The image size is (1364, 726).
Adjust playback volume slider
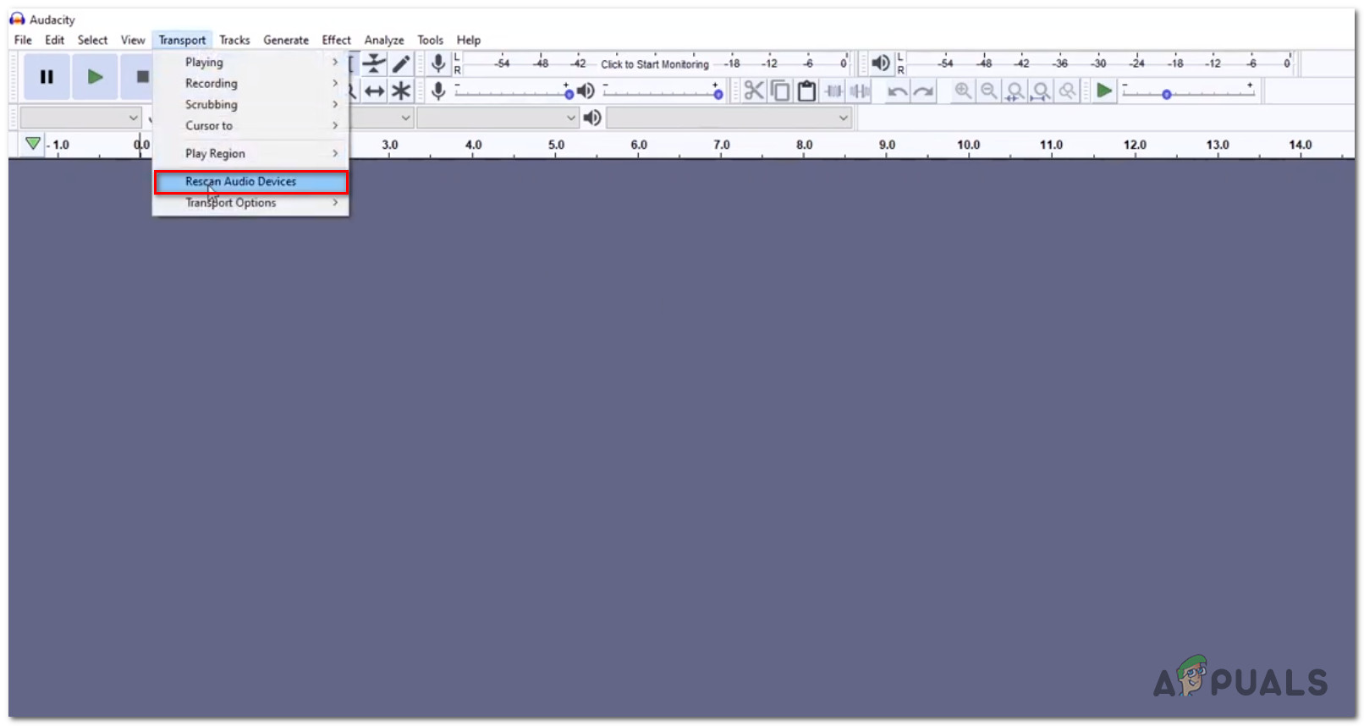click(x=663, y=91)
